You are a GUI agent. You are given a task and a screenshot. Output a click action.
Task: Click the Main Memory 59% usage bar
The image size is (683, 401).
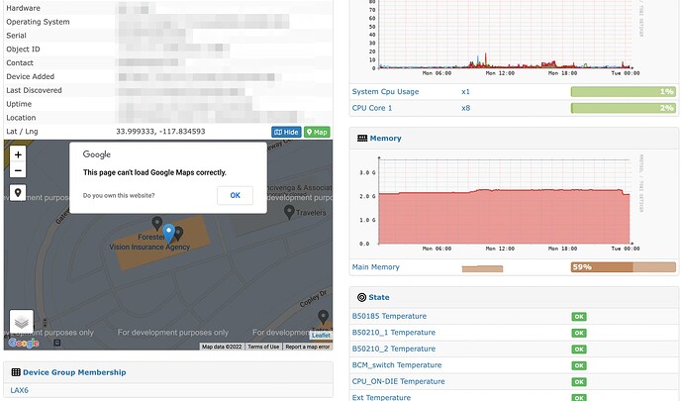[x=623, y=267]
